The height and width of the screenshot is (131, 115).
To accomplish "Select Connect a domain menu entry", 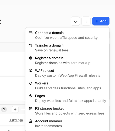I will click(x=67, y=35).
